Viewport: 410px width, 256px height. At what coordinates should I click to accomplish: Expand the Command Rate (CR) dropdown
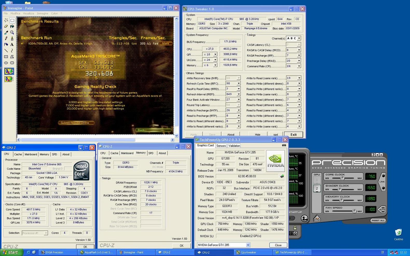tap(299, 66)
